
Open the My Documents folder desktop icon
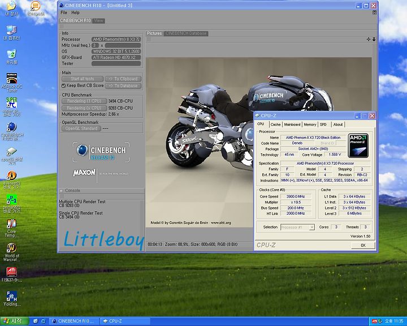pyautogui.click(x=11, y=8)
